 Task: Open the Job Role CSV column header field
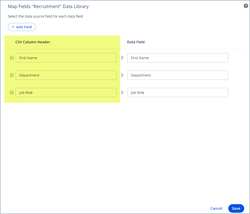pyautogui.click(x=66, y=93)
